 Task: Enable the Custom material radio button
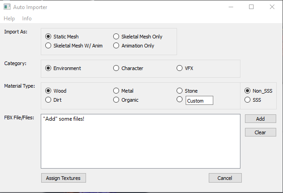180,100
